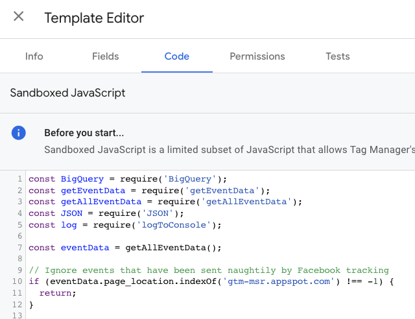415x319 pixels.
Task: Go to the Permissions tab
Action: tap(257, 56)
